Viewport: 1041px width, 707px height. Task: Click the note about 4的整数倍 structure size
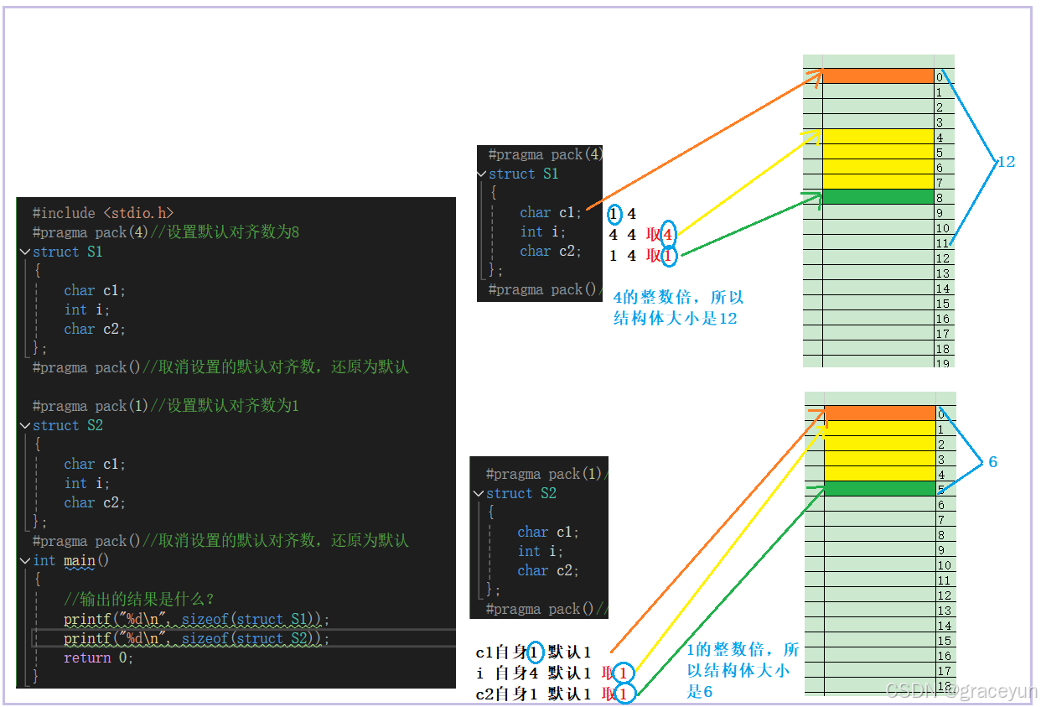click(677, 307)
